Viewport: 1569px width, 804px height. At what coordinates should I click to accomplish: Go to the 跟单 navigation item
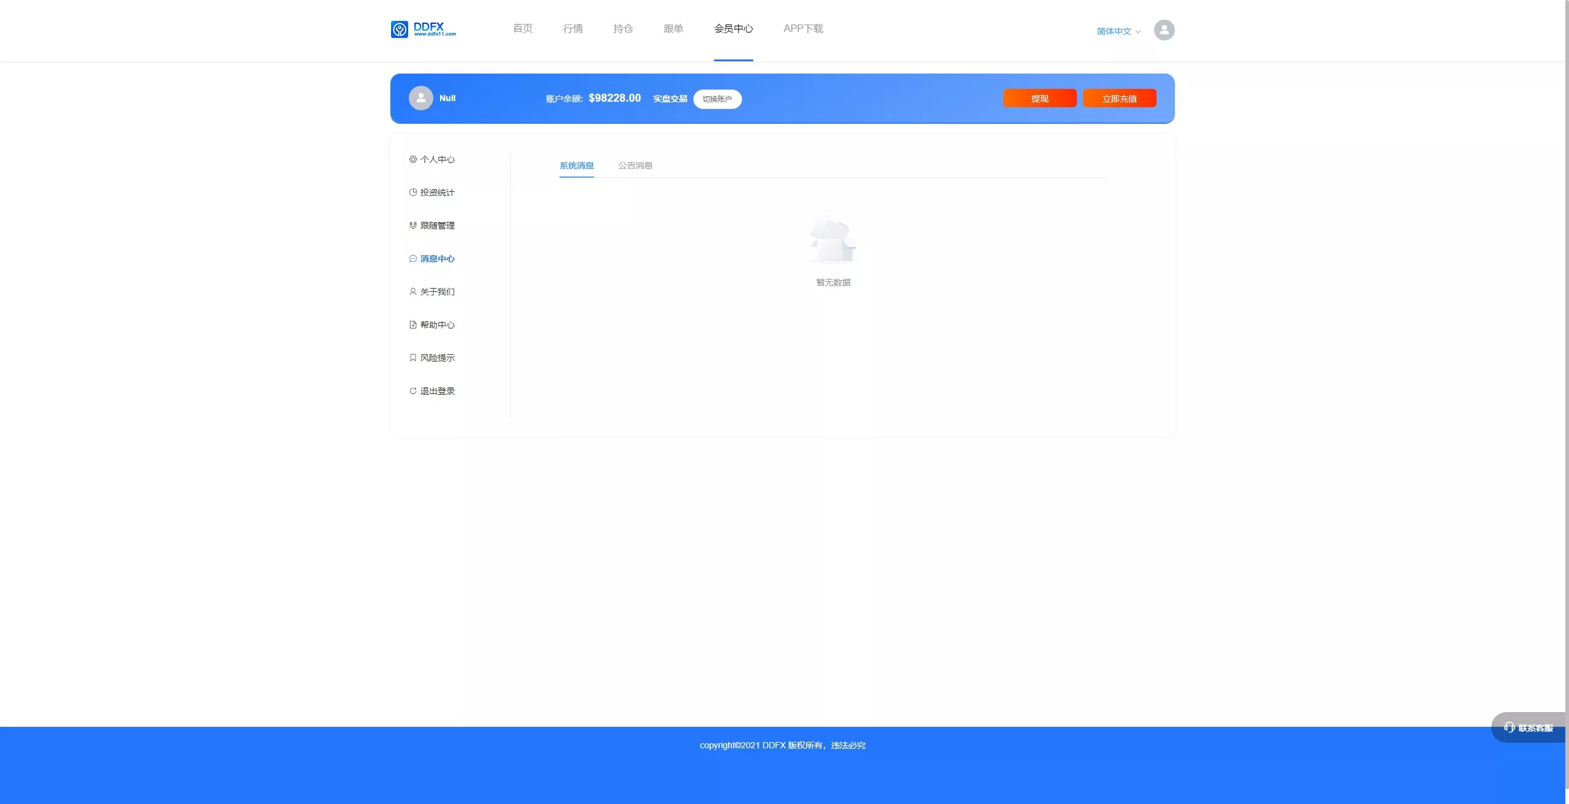673,29
